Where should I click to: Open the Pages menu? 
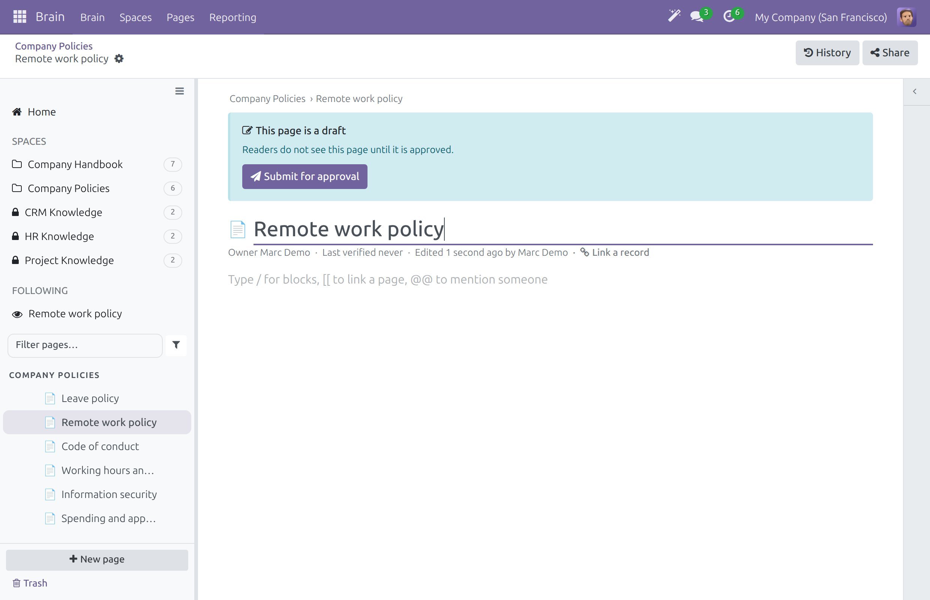click(x=180, y=18)
